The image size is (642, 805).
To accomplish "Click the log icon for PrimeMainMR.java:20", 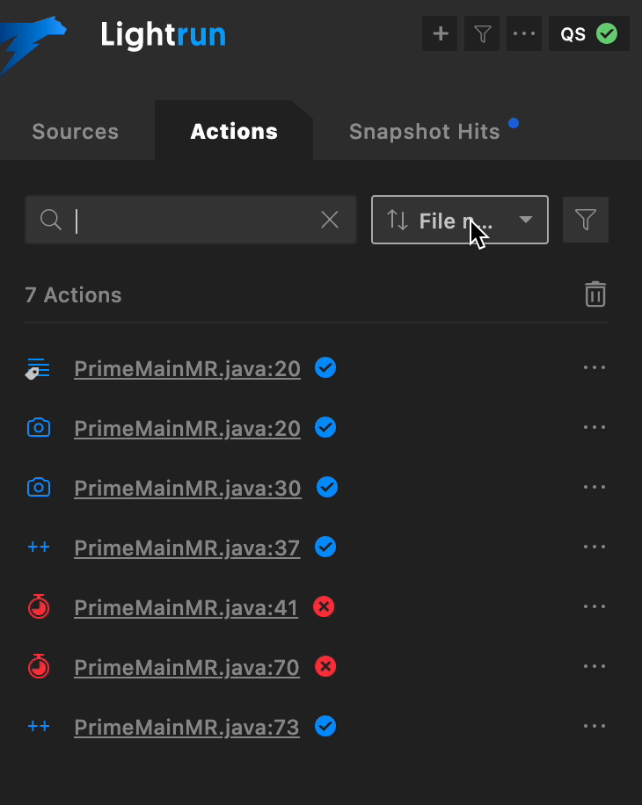I will (x=38, y=369).
